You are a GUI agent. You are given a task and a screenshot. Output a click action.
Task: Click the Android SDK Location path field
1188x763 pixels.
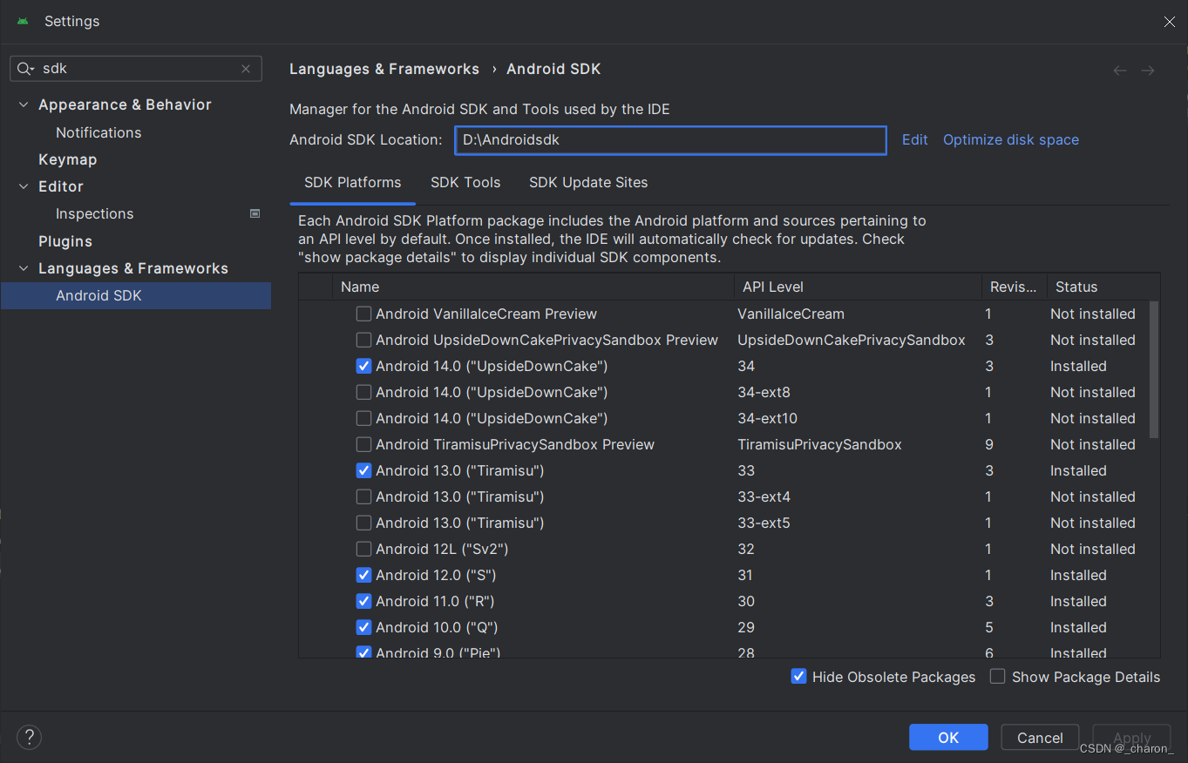pos(670,139)
